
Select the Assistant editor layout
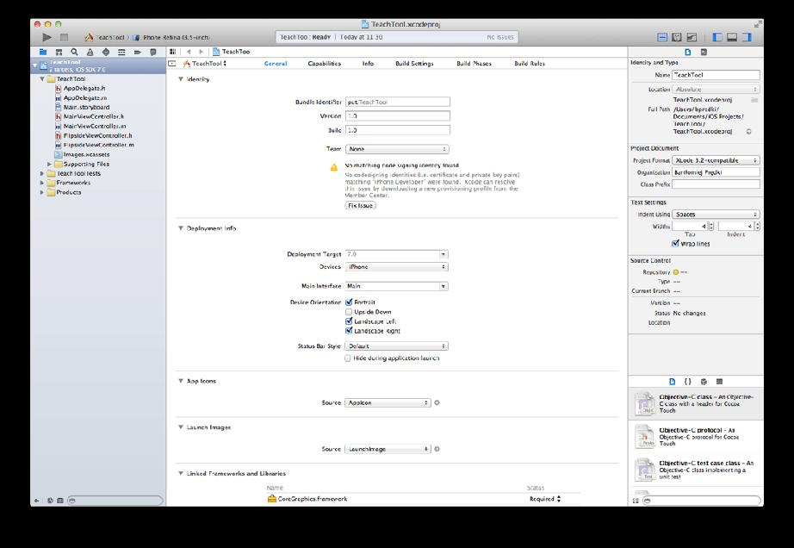click(677, 37)
